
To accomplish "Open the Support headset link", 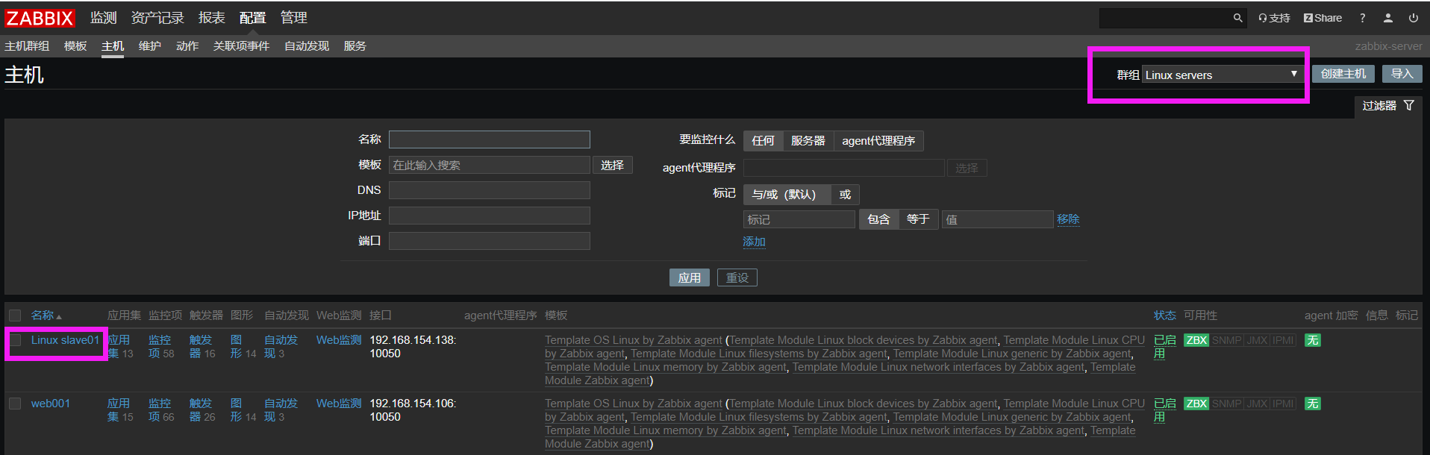I will 1274,18.
